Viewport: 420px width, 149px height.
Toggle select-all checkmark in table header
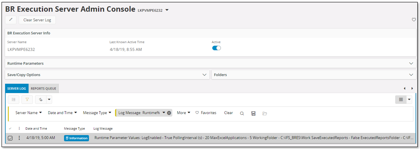[x=10, y=129]
